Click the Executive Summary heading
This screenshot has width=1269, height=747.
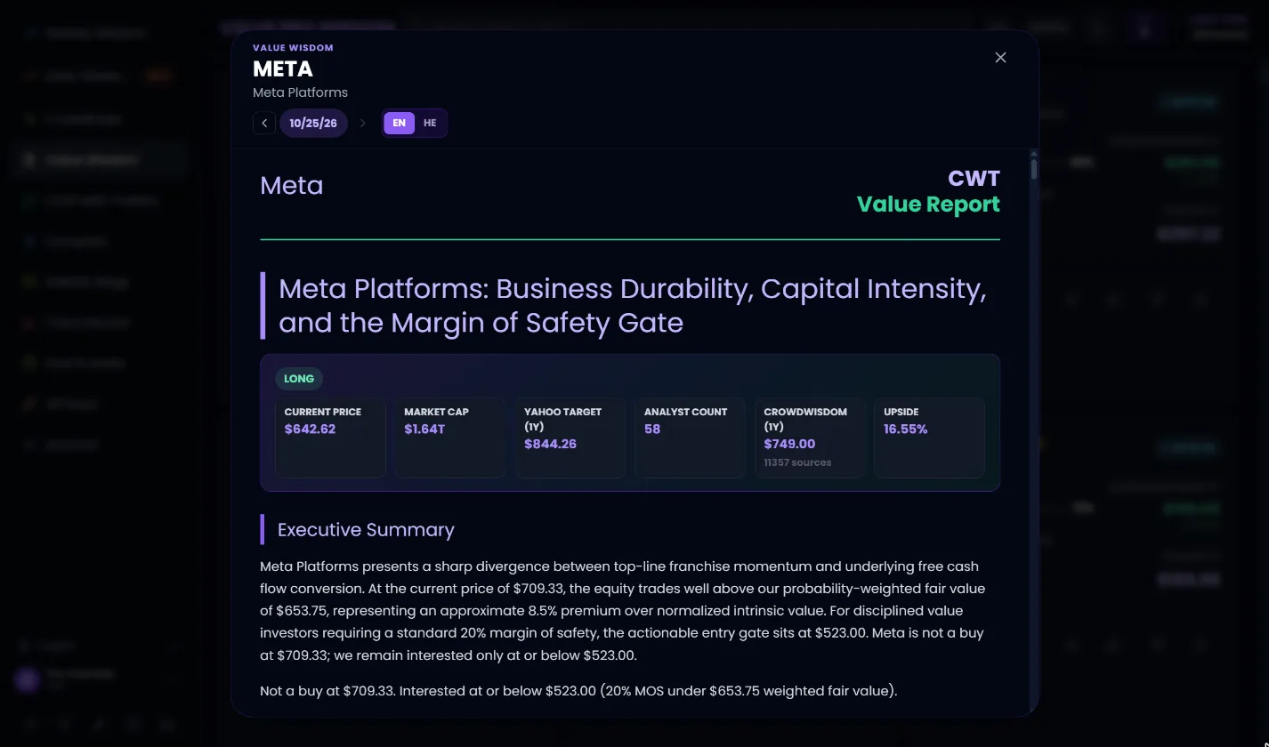(x=366, y=530)
